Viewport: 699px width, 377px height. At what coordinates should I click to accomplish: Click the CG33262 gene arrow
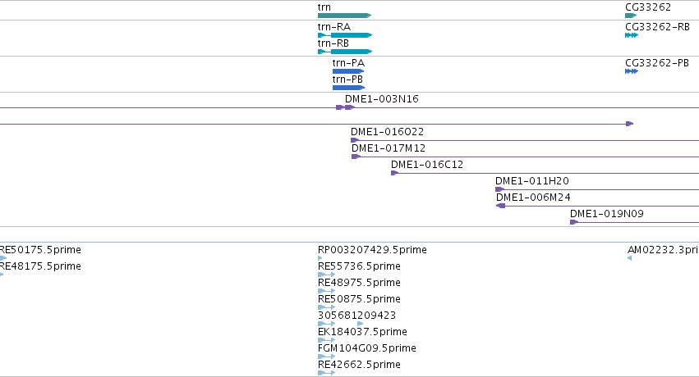coord(631,16)
